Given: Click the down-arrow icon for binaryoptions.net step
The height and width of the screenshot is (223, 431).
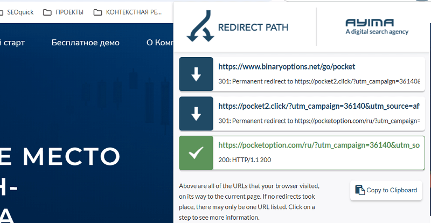Looking at the screenshot, I should (x=196, y=74).
